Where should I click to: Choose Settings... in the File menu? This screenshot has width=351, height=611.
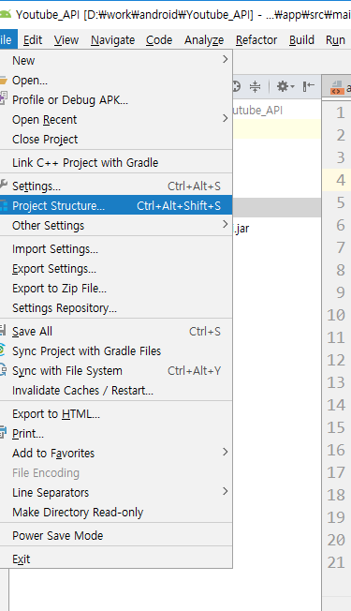[116, 186]
